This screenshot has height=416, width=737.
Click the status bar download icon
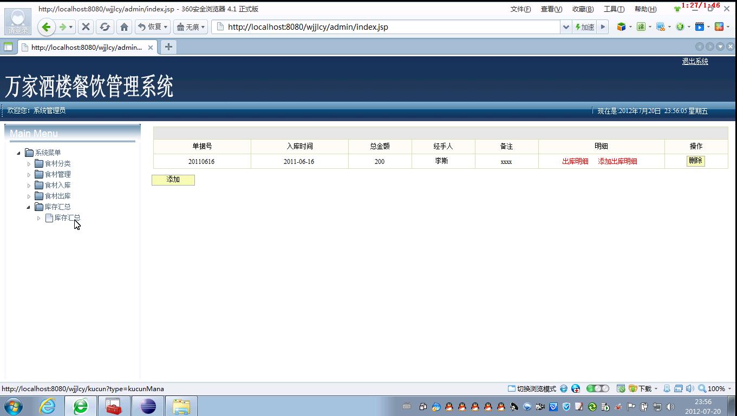coord(632,389)
